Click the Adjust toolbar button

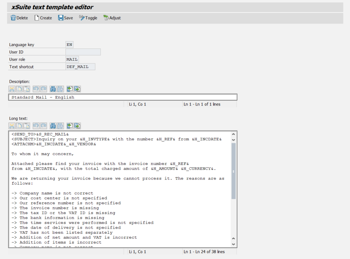112,18
